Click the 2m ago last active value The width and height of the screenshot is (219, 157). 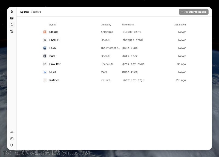point(181,80)
